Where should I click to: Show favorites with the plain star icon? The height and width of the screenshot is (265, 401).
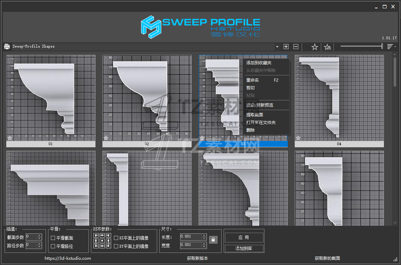(x=315, y=47)
